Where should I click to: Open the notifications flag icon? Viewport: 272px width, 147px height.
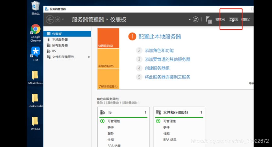pyautogui.click(x=209, y=20)
